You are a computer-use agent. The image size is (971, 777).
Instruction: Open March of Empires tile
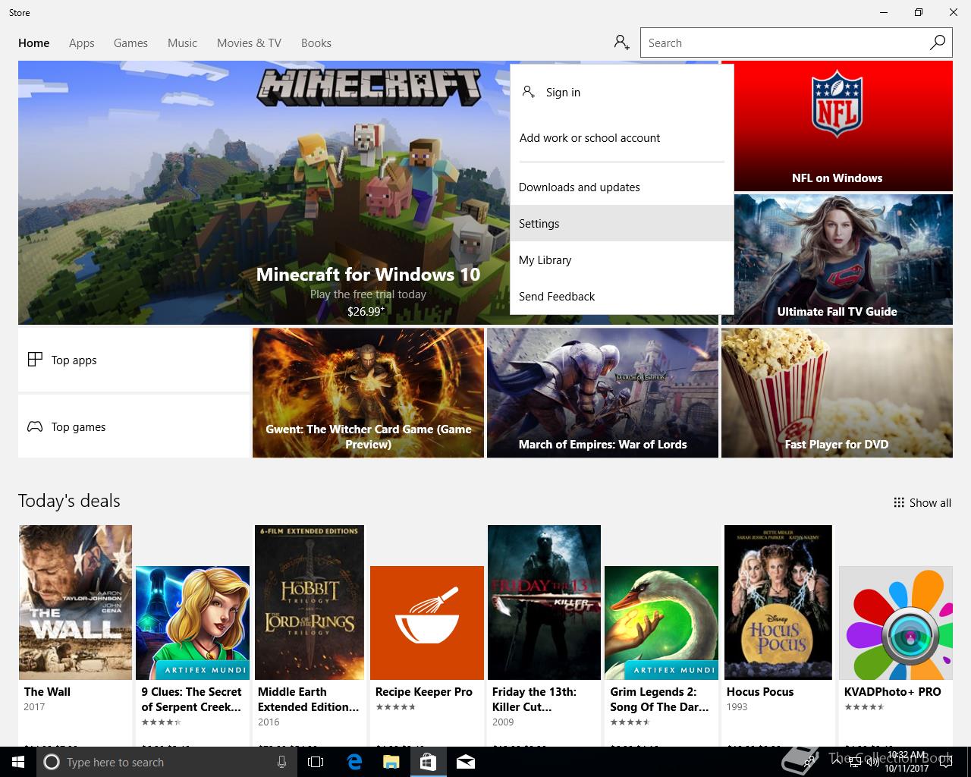coord(602,393)
